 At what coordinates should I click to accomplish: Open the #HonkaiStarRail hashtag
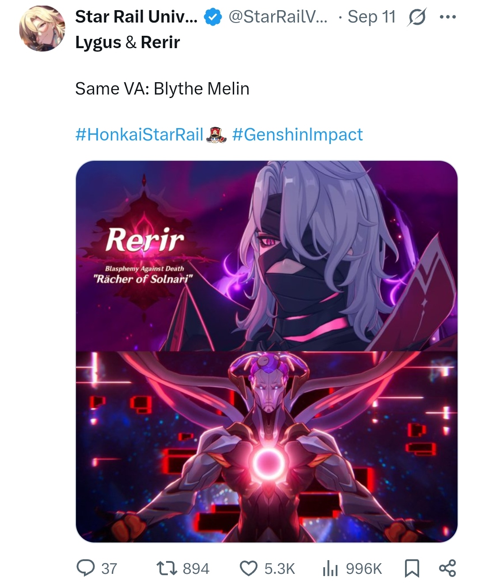click(139, 134)
